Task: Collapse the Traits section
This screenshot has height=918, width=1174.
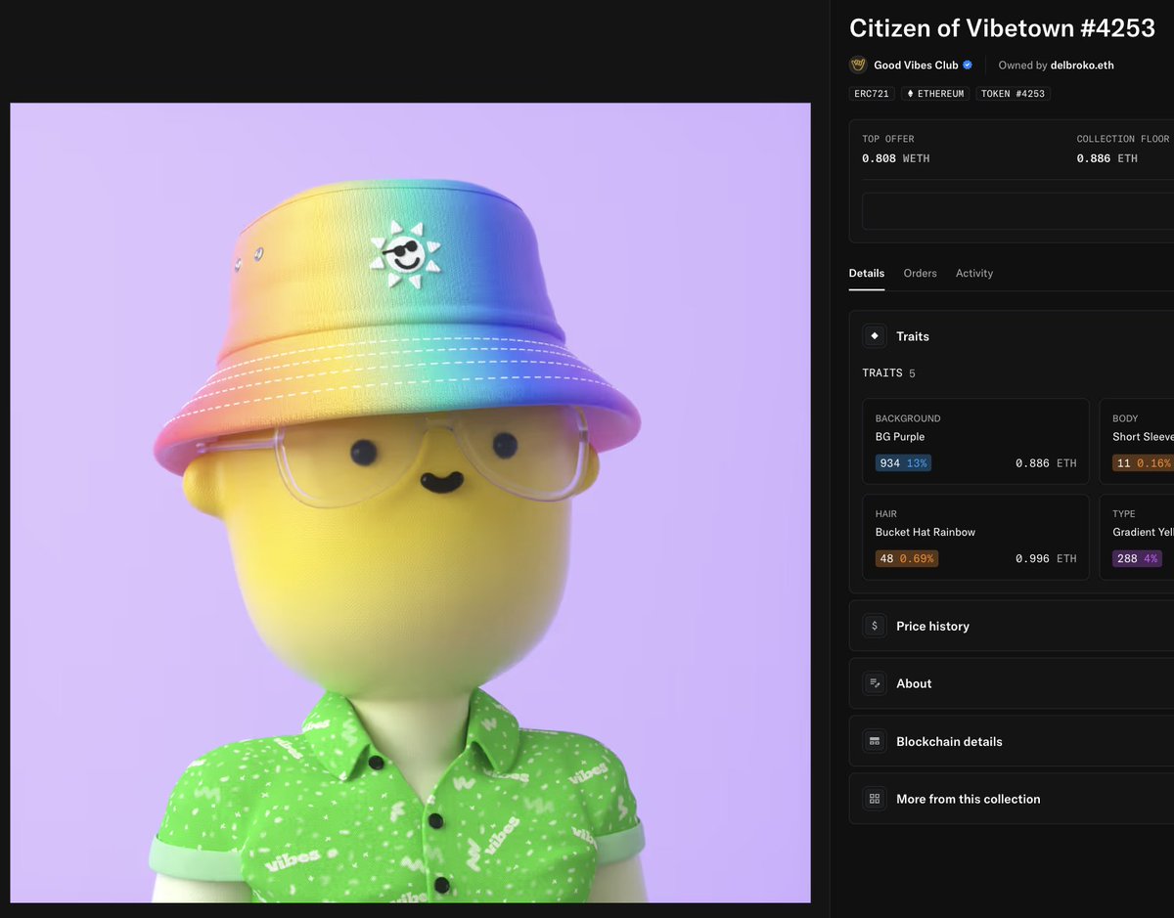Action: [1012, 336]
